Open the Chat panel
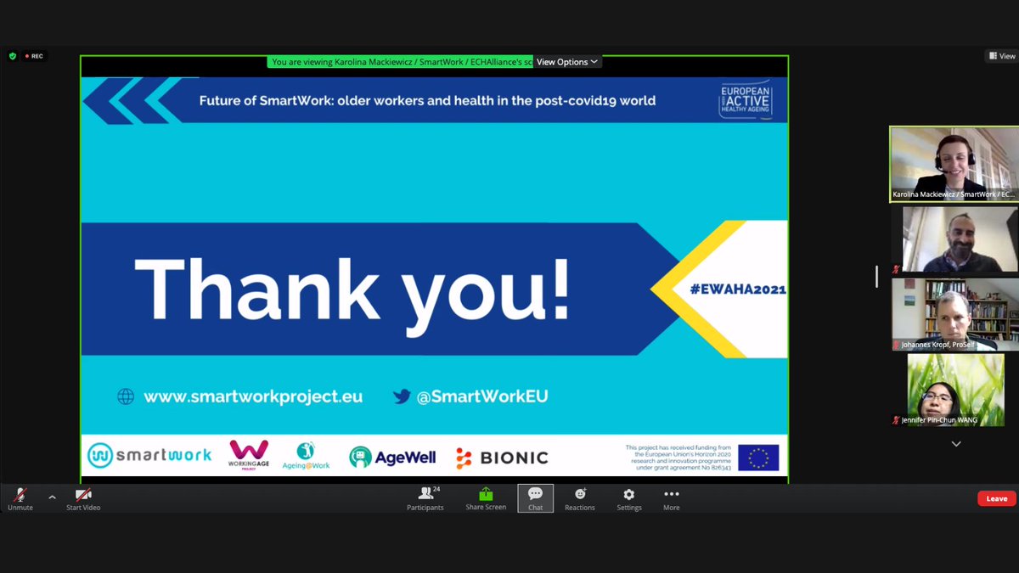1019x573 pixels. pyautogui.click(x=535, y=498)
